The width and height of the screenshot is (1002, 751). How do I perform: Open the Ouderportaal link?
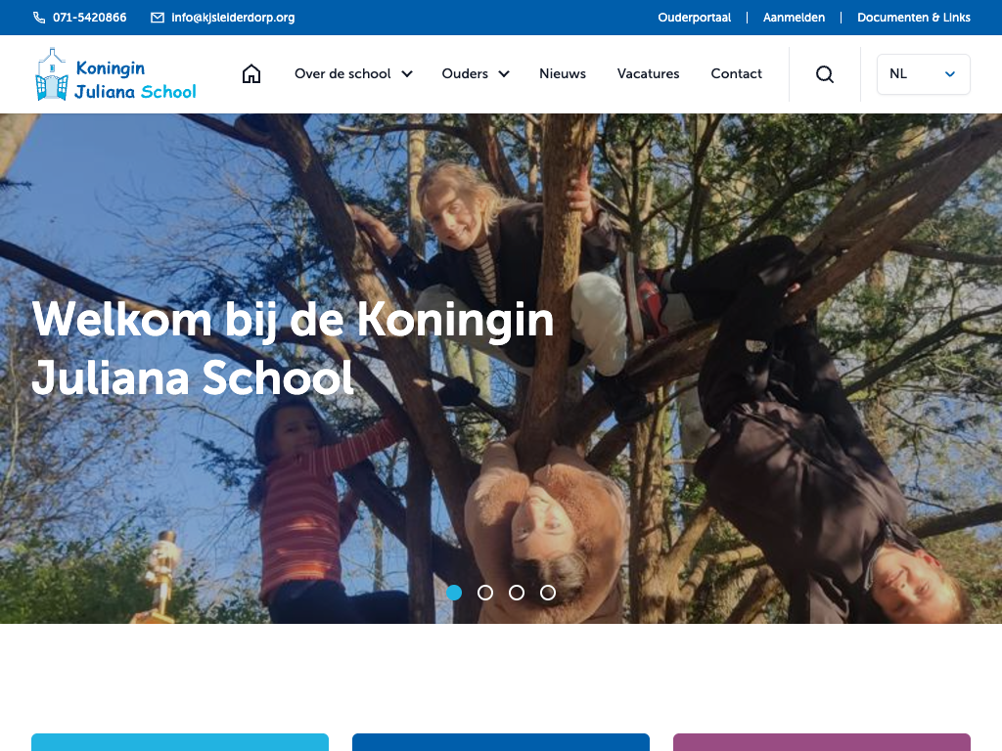(694, 18)
